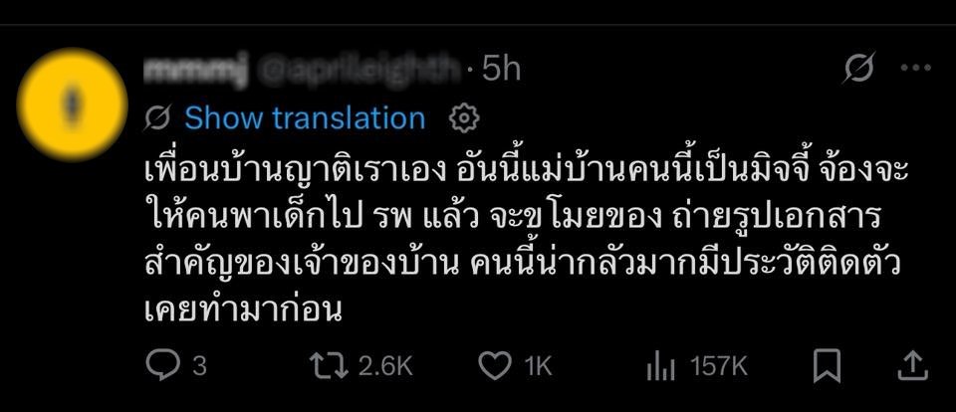Click the reply count of 3
The width and height of the screenshot is (956, 412).
199,366
